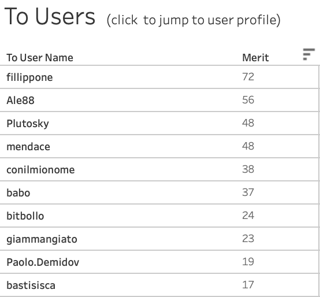Open Ale88 user profile
Viewport: 320px width, 297px height.
(20, 101)
